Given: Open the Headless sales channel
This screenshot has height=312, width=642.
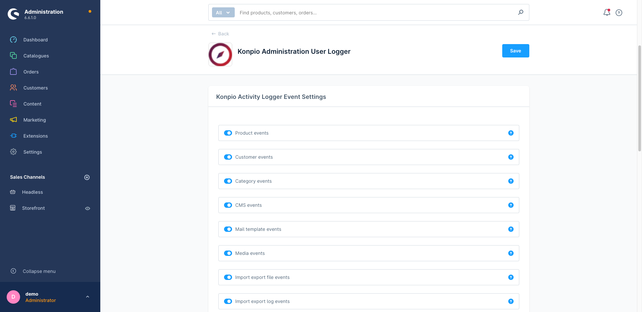Looking at the screenshot, I should click(x=32, y=192).
